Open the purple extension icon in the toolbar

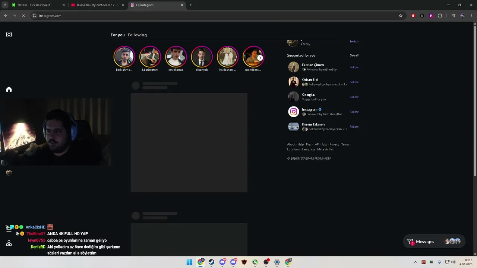tap(431, 16)
